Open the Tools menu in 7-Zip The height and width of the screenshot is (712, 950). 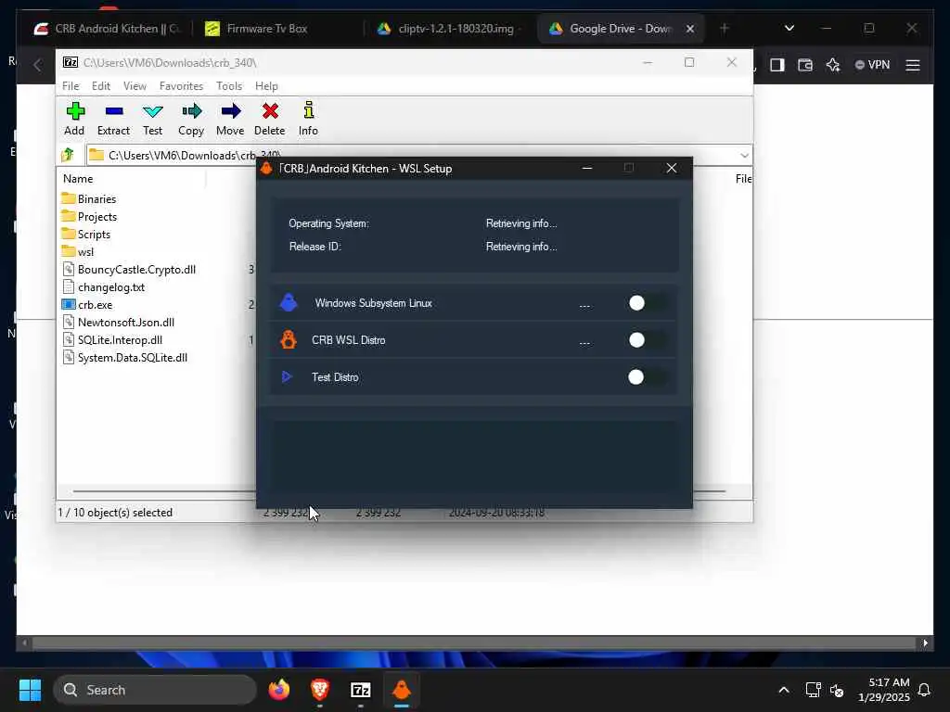pos(229,86)
